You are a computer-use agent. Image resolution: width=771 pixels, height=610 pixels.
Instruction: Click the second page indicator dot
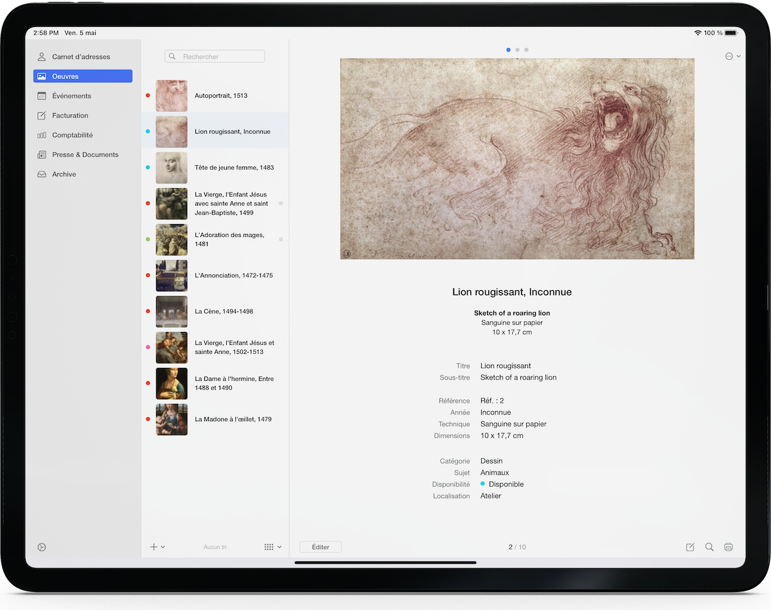pos(517,49)
